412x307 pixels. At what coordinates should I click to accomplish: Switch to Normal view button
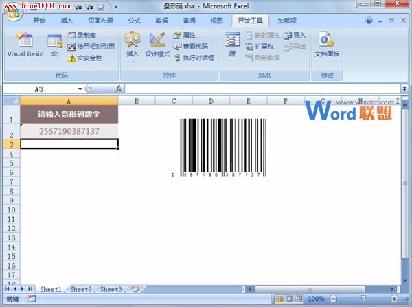point(279,299)
